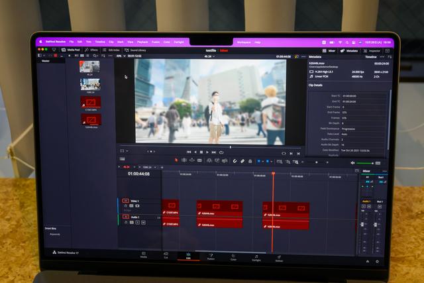Open the Workspace menu
This screenshot has height=283, width=424.
click(244, 42)
